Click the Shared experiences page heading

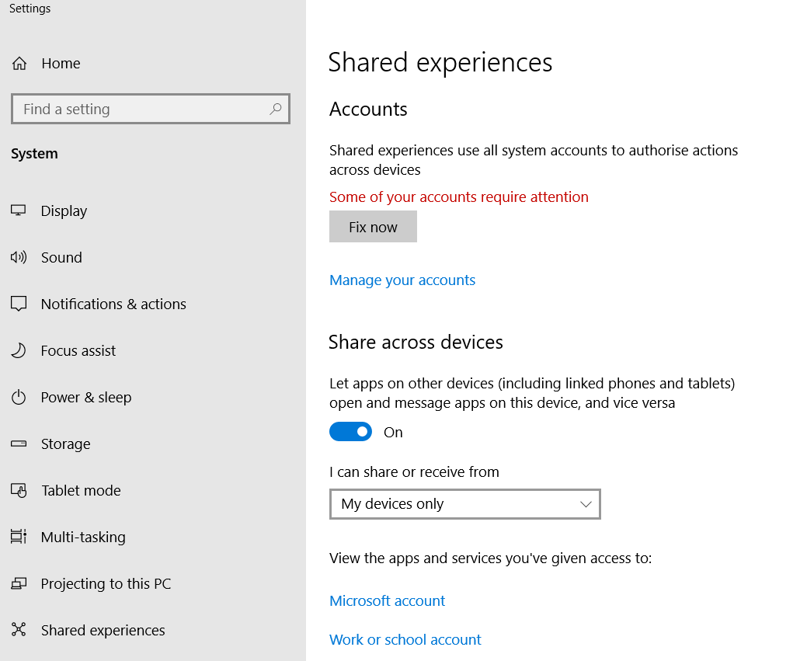(x=440, y=63)
